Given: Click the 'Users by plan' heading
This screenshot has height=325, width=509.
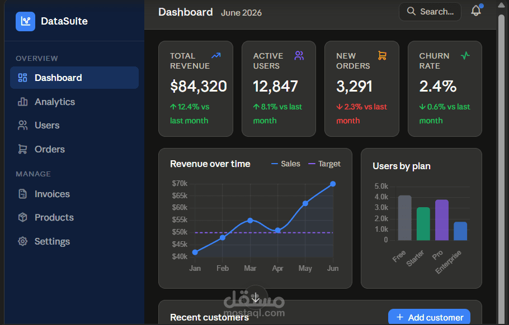Looking at the screenshot, I should tap(402, 166).
